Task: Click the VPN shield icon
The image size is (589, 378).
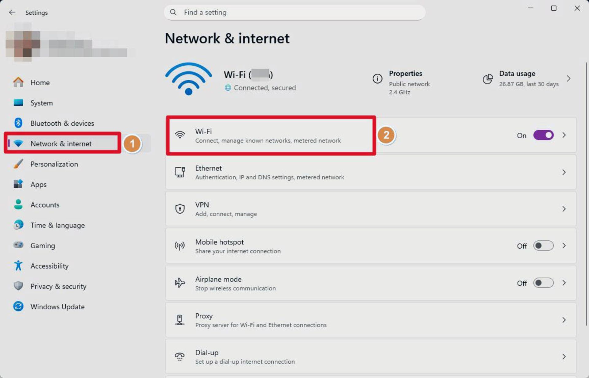Action: (x=179, y=209)
